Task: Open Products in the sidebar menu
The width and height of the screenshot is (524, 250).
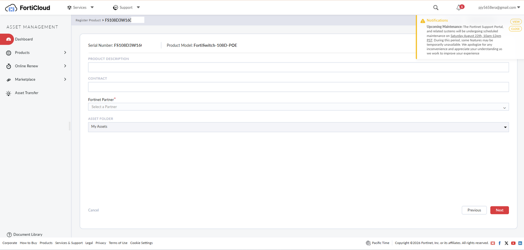Action: pos(22,52)
